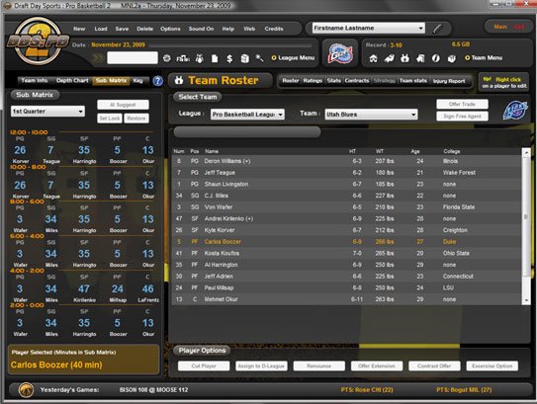The height and width of the screenshot is (404, 537).
Task: Open the sneaker icon in team toolbar
Action: [x=389, y=58]
